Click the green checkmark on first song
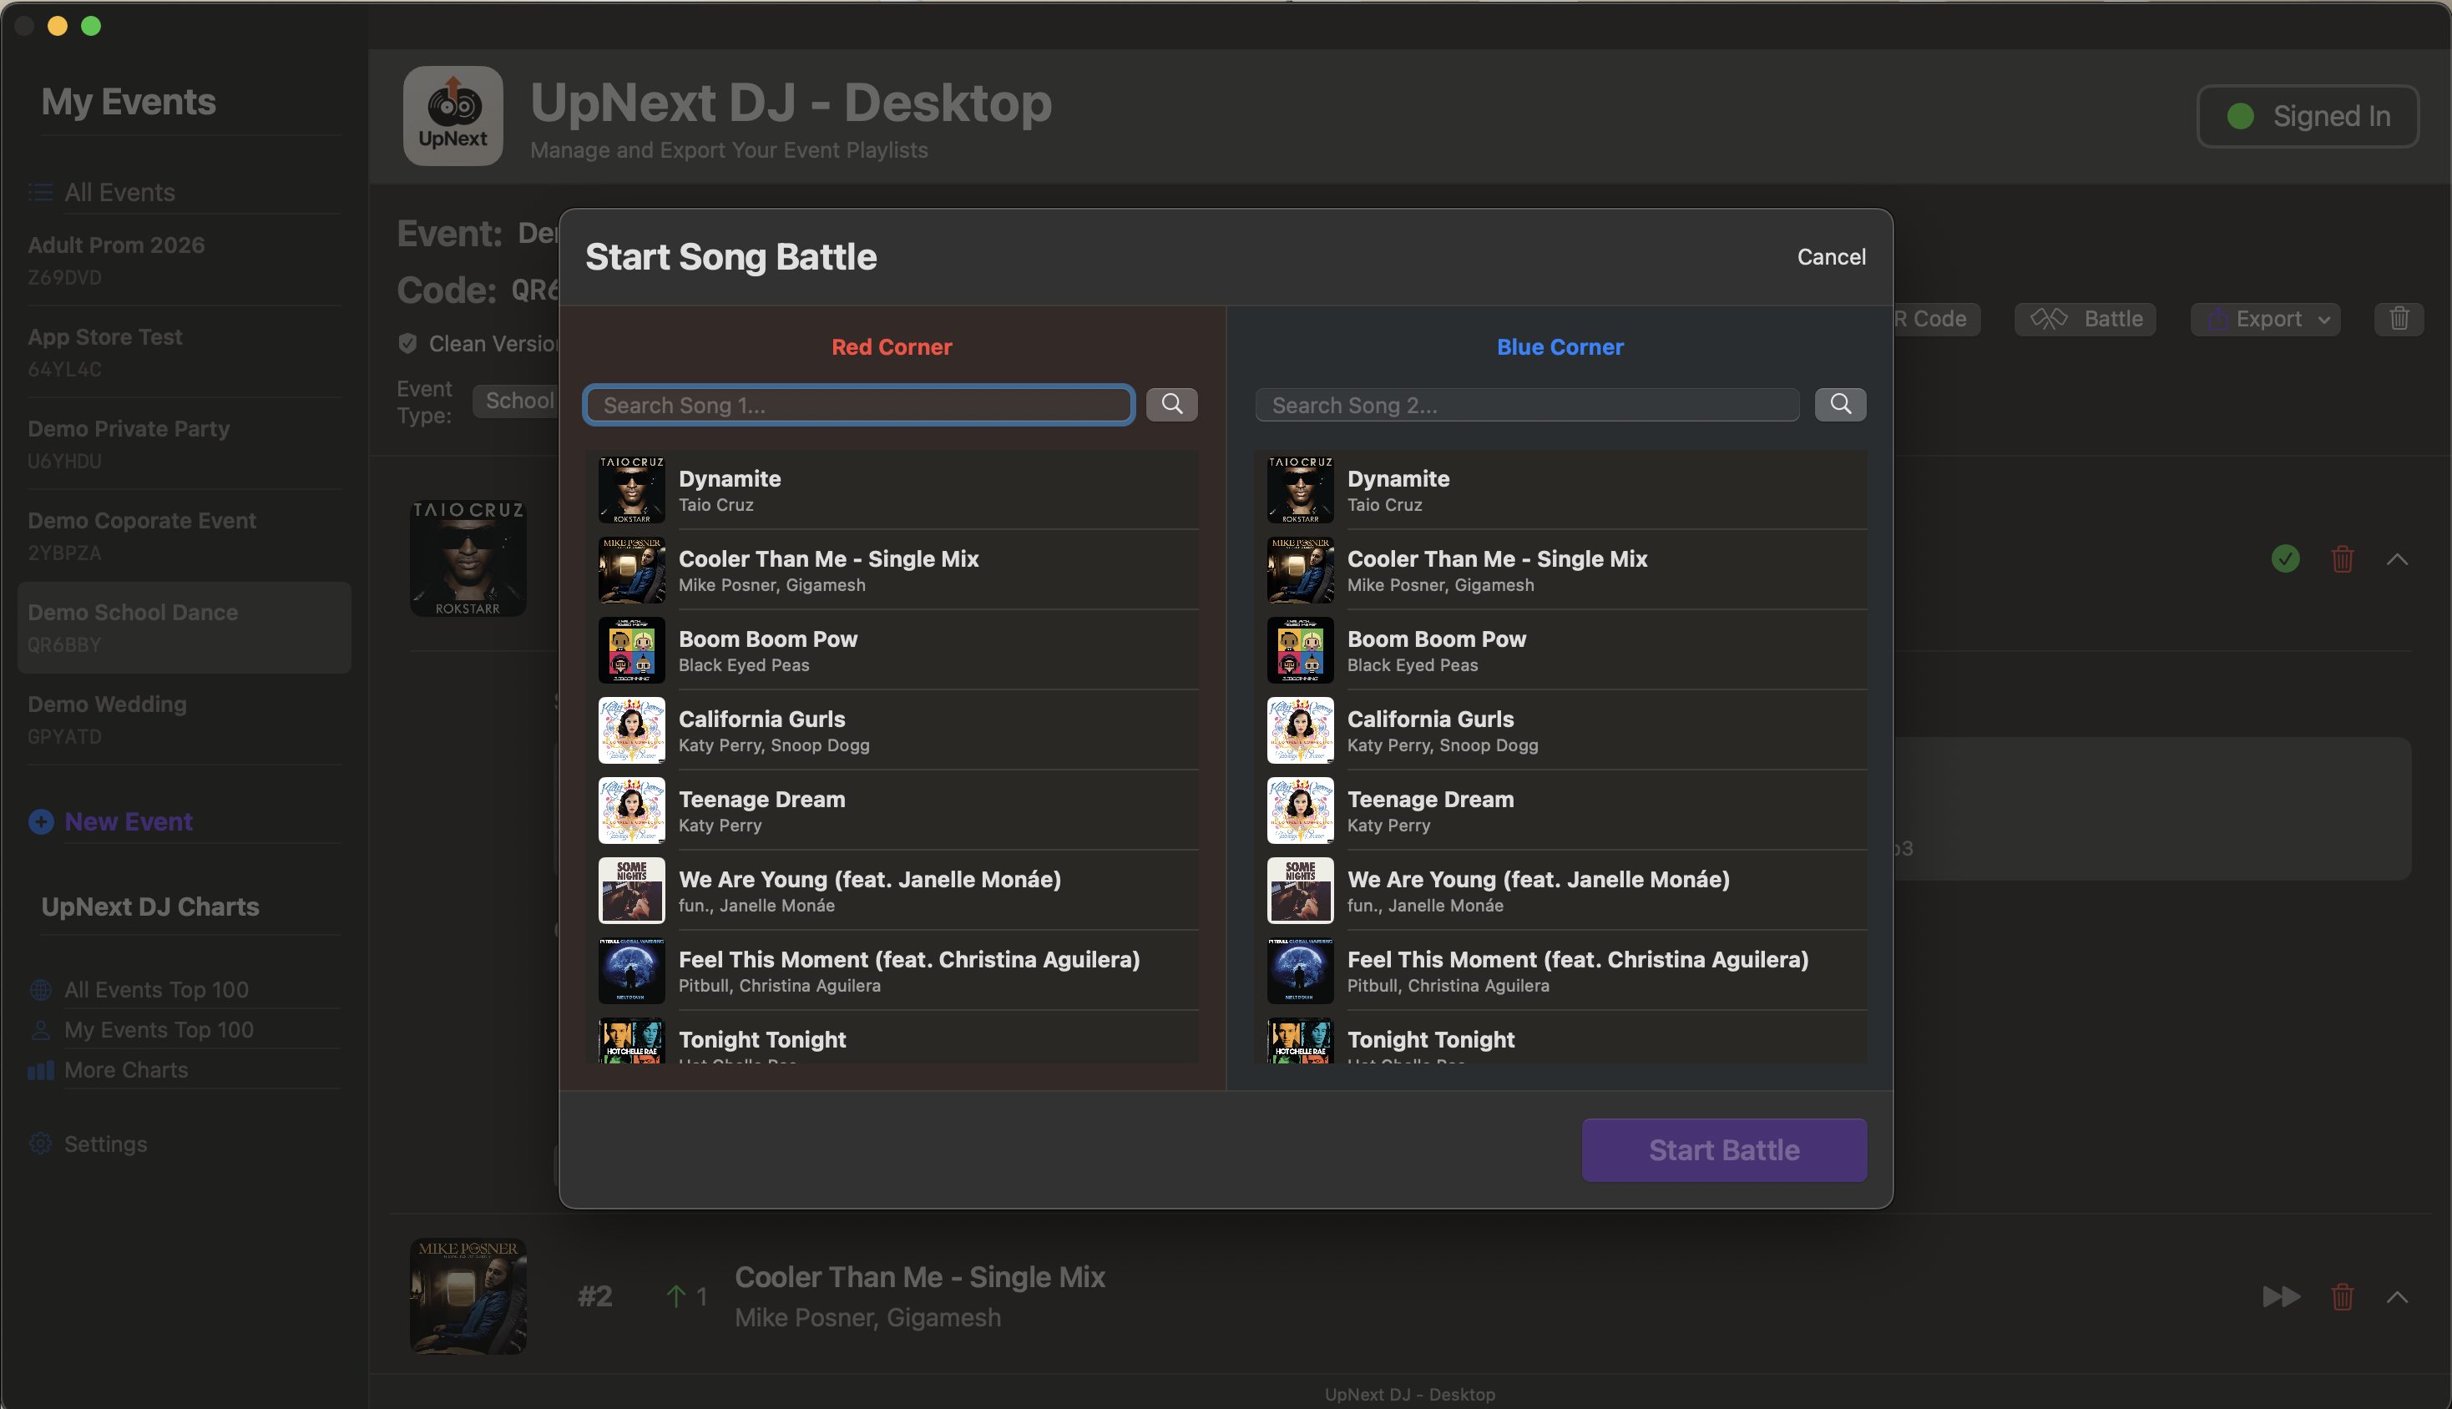The image size is (2452, 1409). point(2284,558)
